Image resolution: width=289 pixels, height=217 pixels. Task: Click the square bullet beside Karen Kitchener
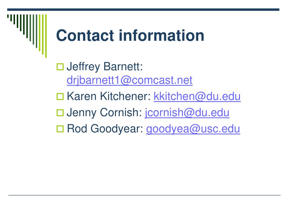60,97
